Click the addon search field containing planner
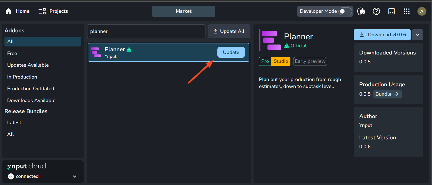Screen dimensions: 432x185 146,31
